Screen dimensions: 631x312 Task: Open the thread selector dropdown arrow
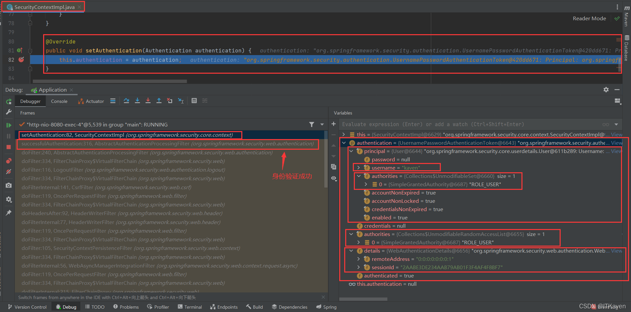(322, 124)
